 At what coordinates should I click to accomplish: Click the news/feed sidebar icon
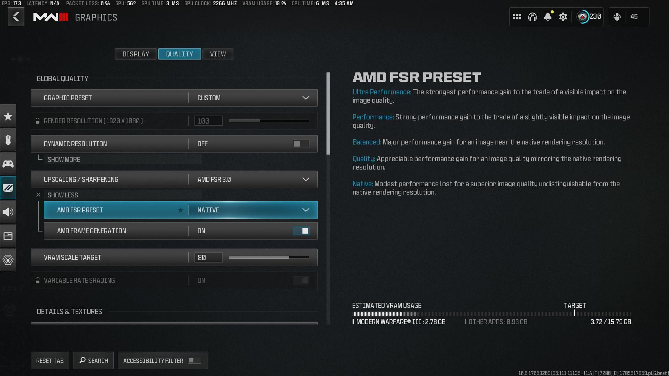click(x=8, y=235)
